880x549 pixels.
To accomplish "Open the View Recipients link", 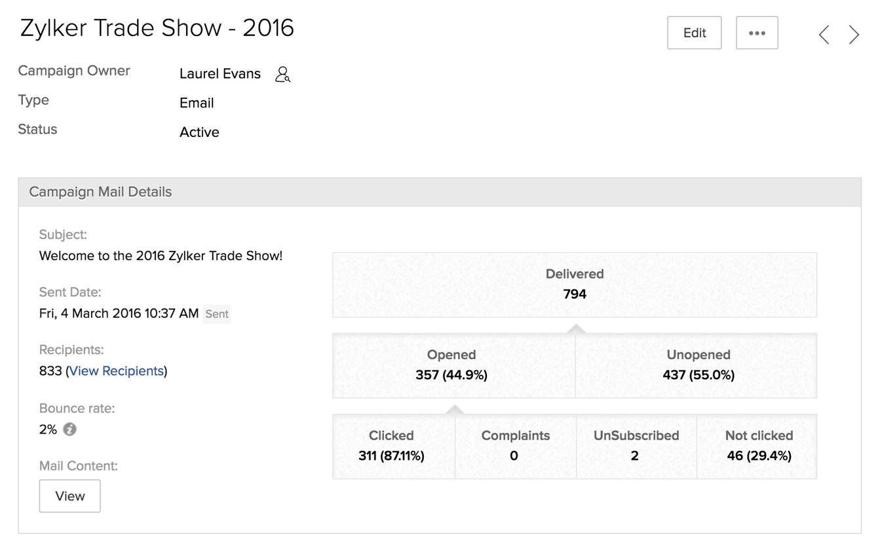I will click(x=117, y=371).
